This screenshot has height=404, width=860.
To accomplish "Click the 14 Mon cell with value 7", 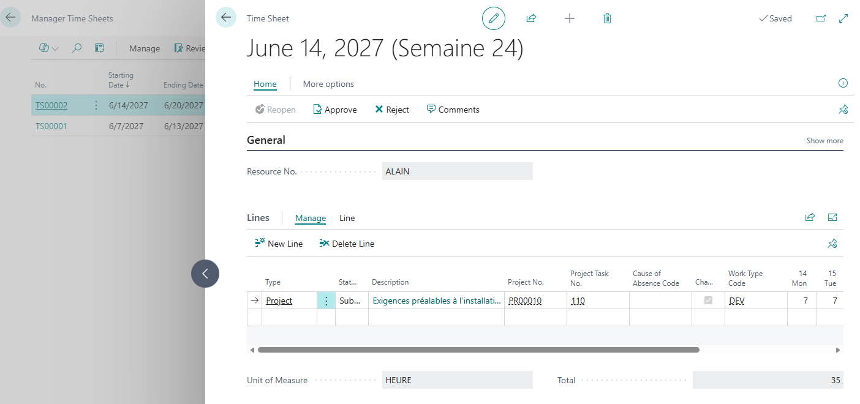I will pos(802,301).
